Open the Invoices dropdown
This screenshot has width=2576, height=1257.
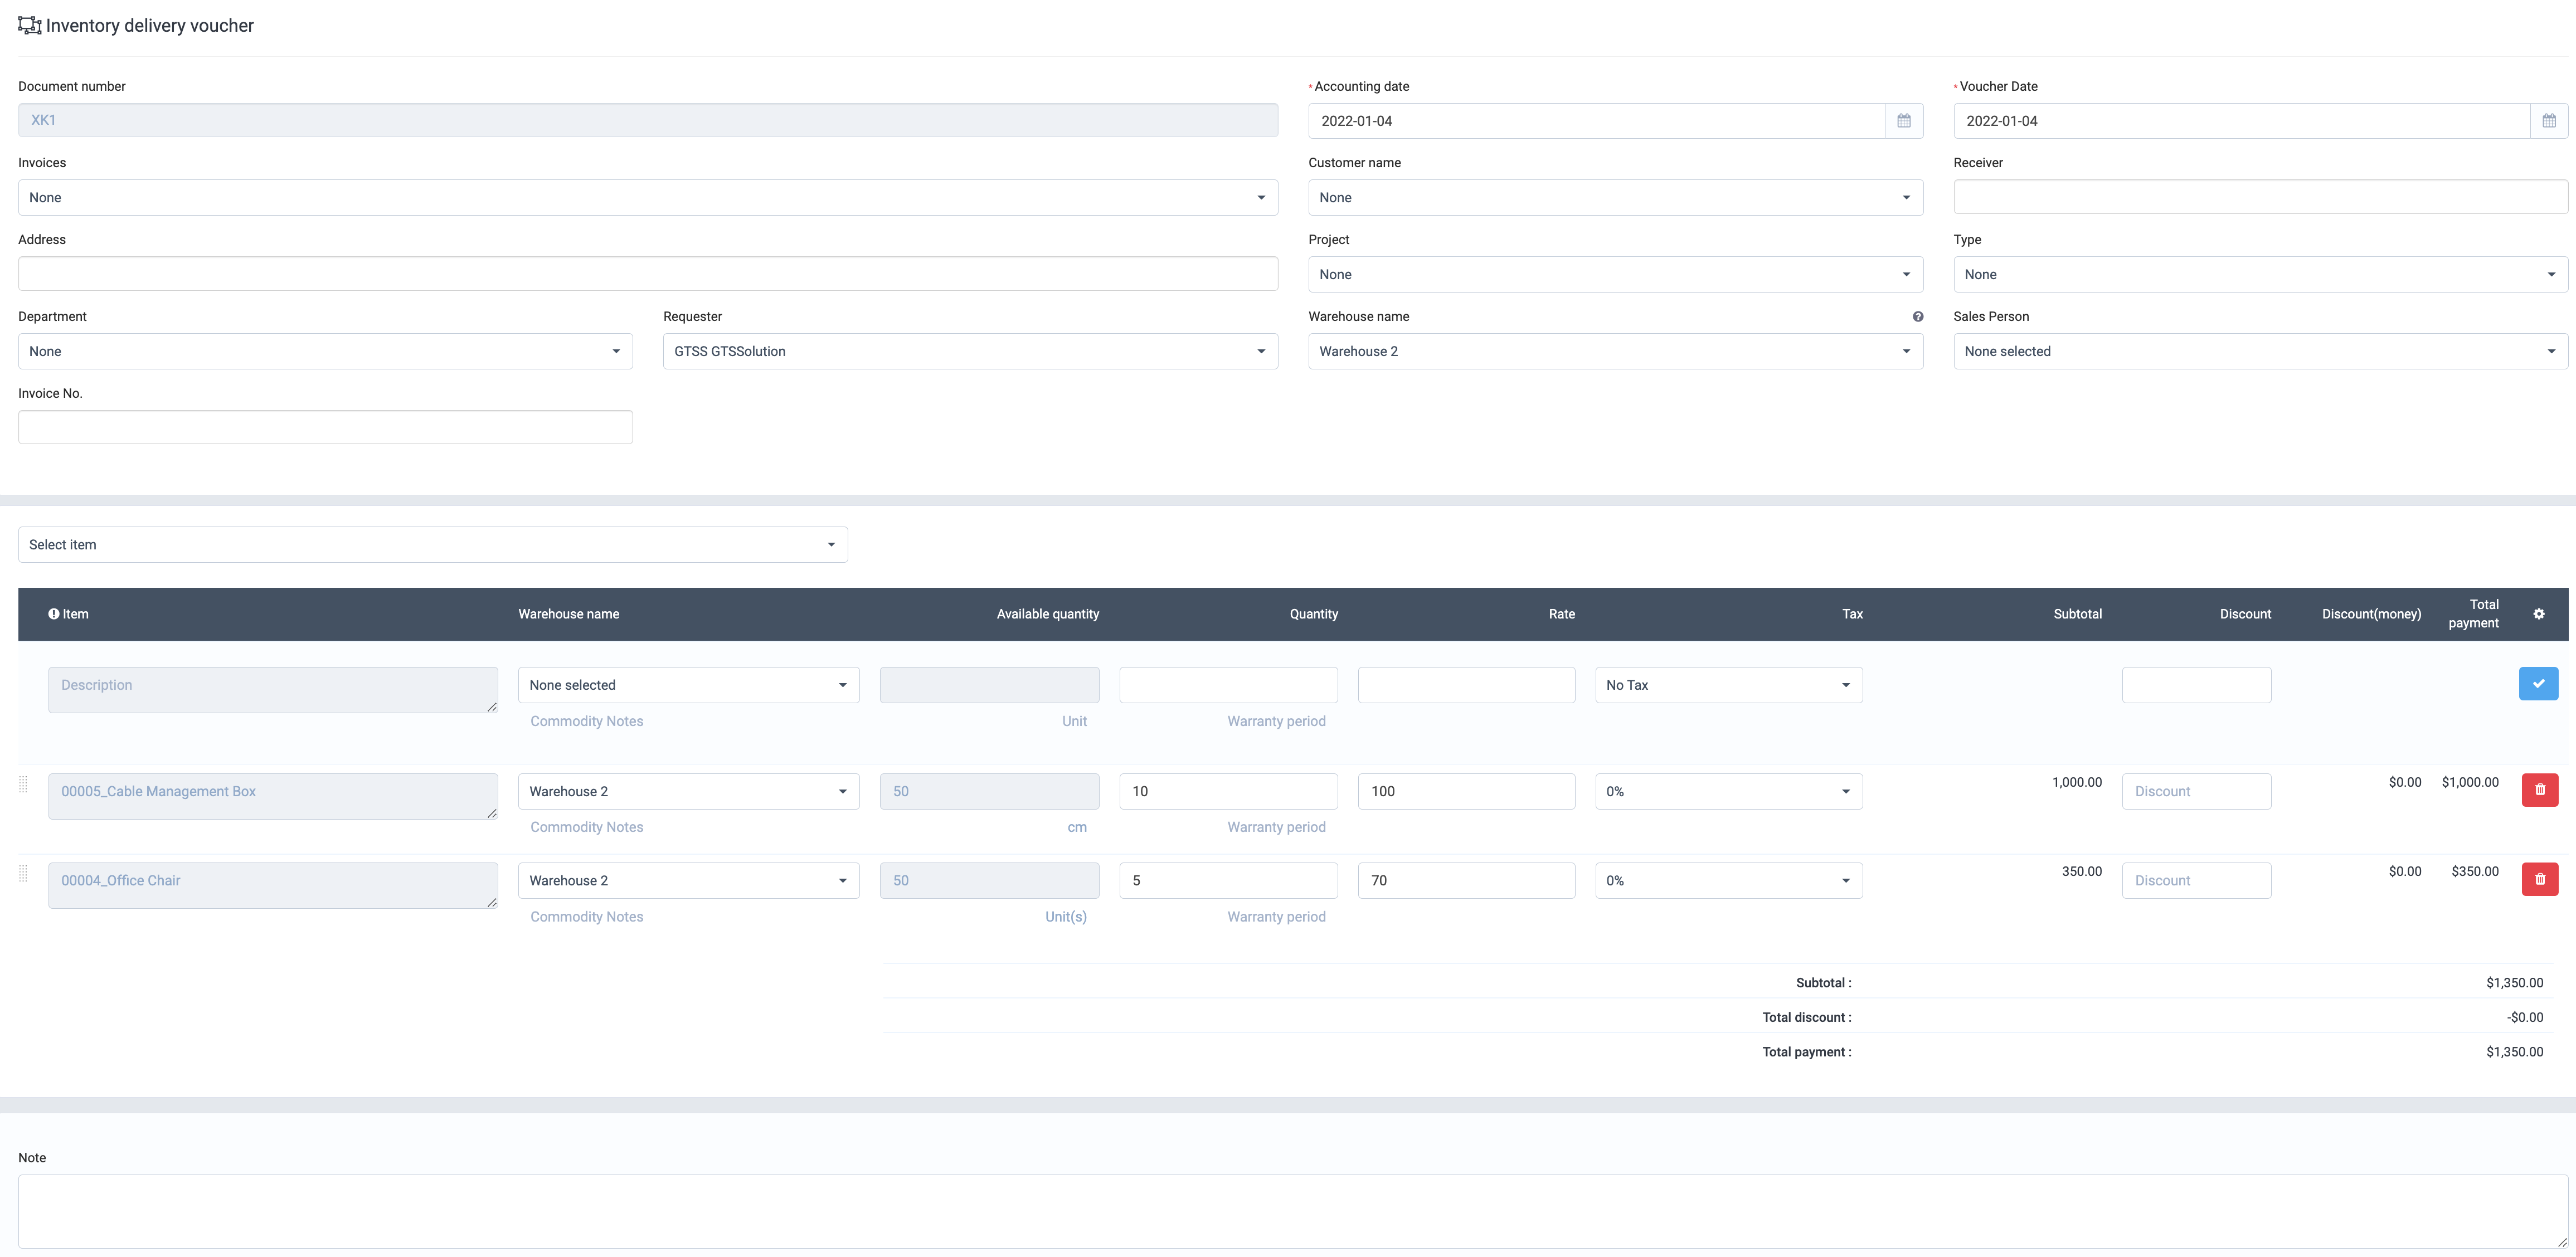(648, 198)
